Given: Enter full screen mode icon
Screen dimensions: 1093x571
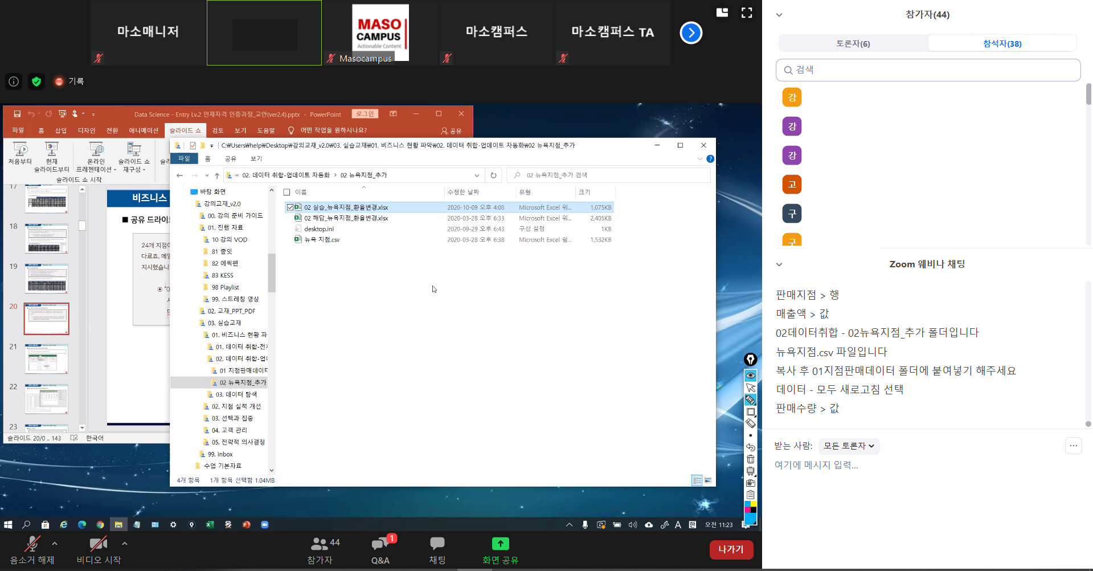Looking at the screenshot, I should (x=747, y=13).
